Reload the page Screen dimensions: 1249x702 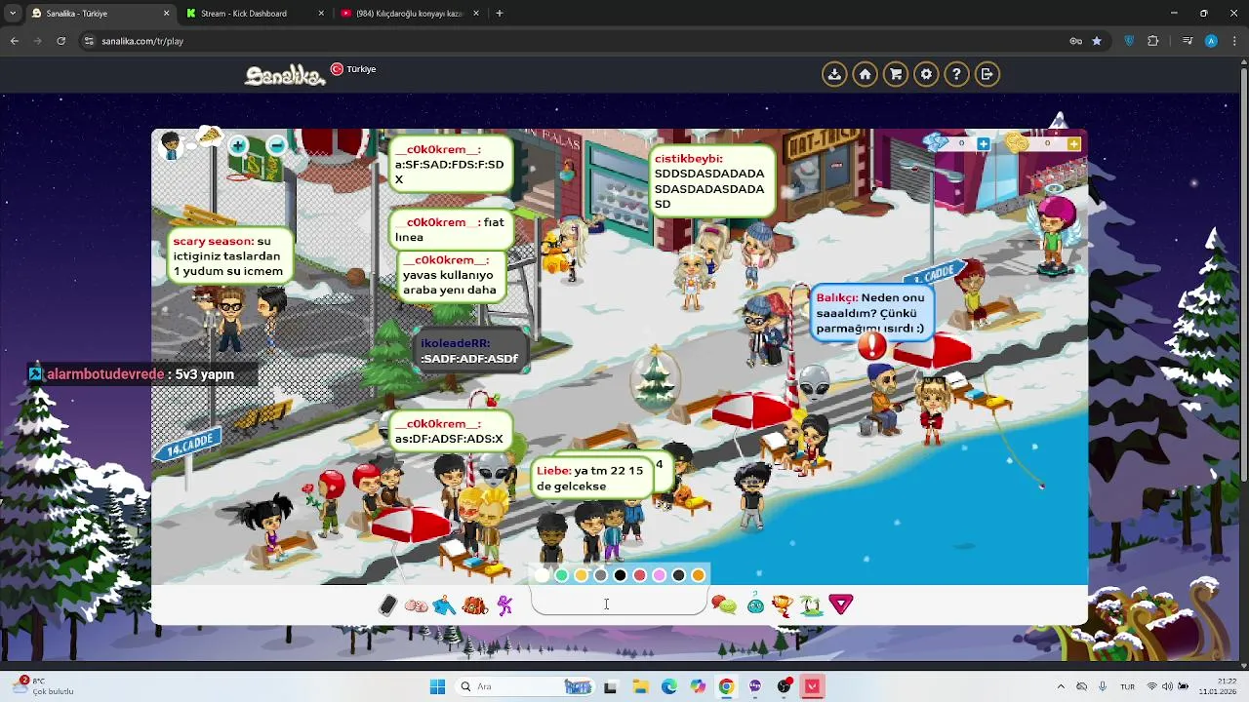tap(60, 41)
